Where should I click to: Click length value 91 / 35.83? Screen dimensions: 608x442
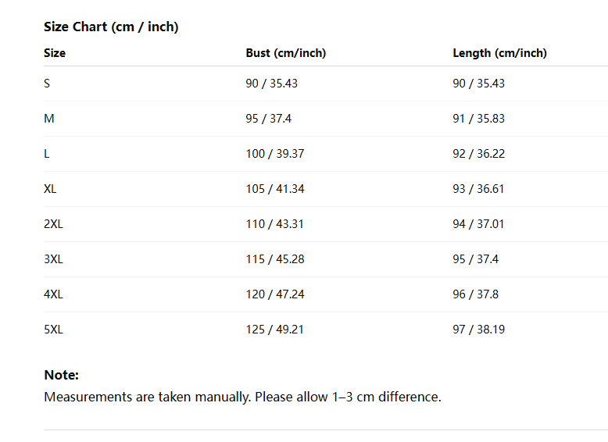(x=478, y=119)
